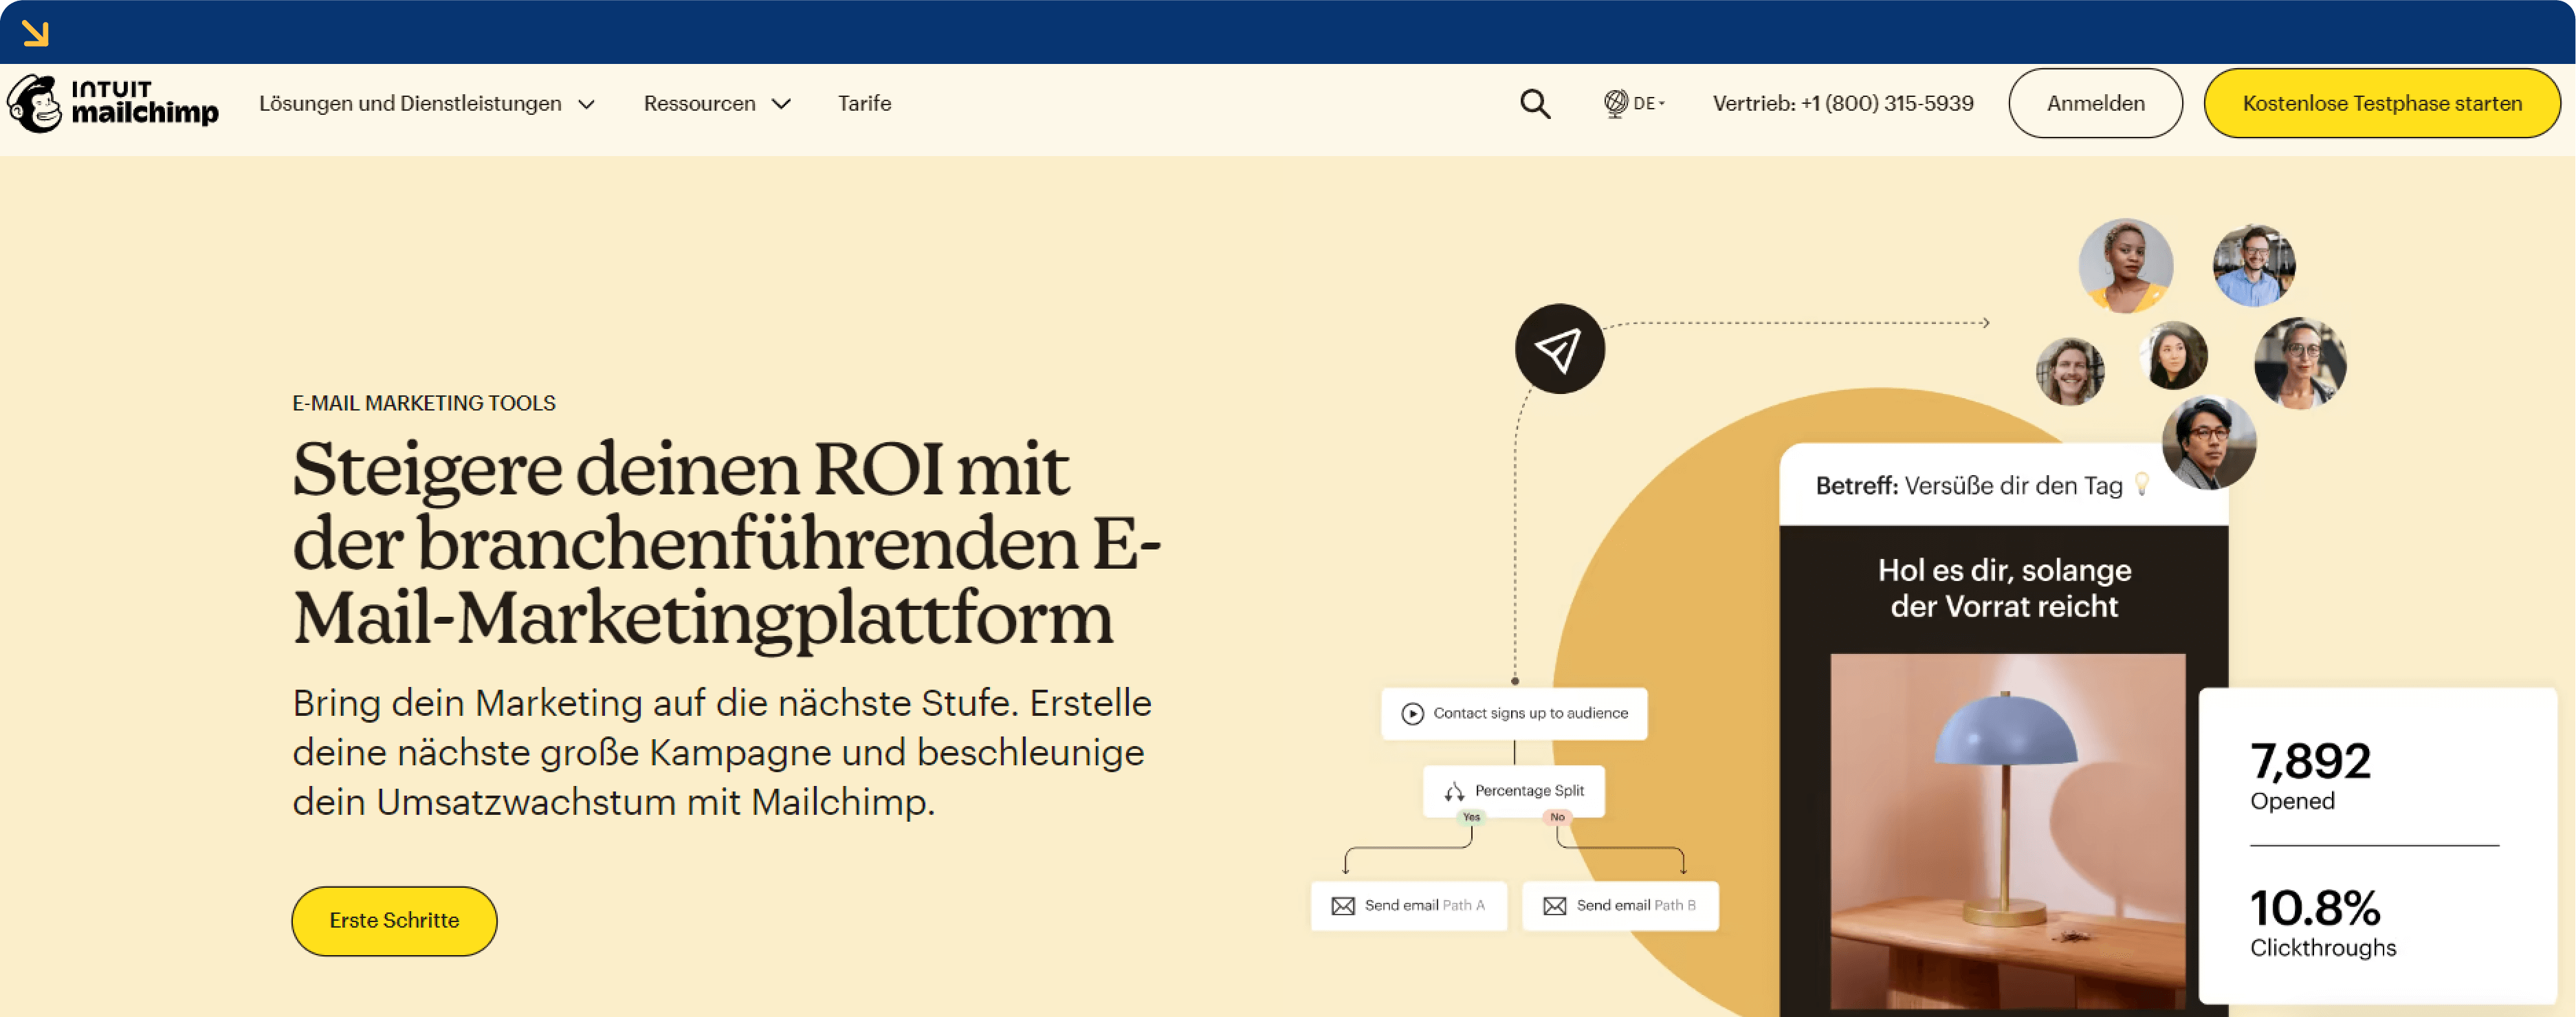
Task: Open the search function via the magnifier icon
Action: (1535, 103)
